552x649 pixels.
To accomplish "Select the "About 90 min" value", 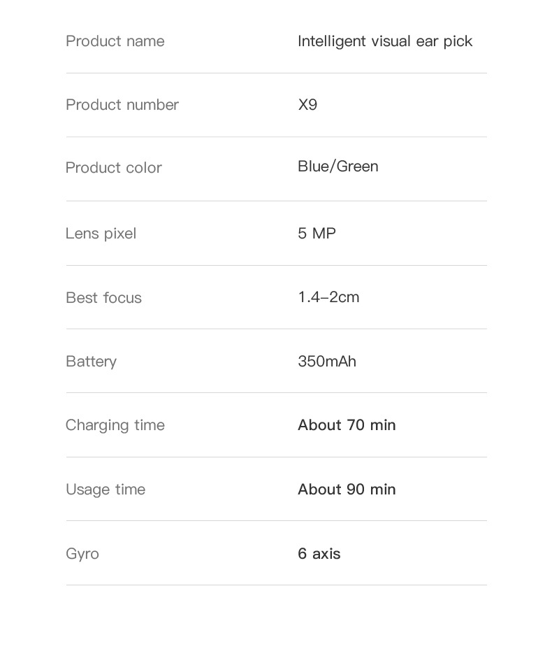I will pos(347,490).
